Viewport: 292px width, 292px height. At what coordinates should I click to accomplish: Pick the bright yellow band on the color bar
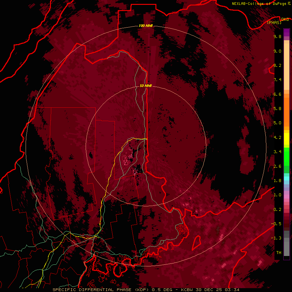tap(286, 139)
